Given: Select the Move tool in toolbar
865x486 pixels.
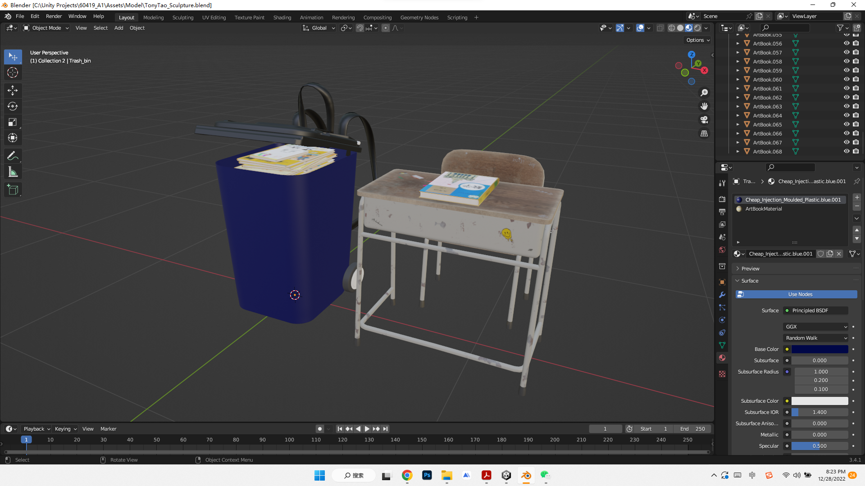Looking at the screenshot, I should pyautogui.click(x=13, y=90).
